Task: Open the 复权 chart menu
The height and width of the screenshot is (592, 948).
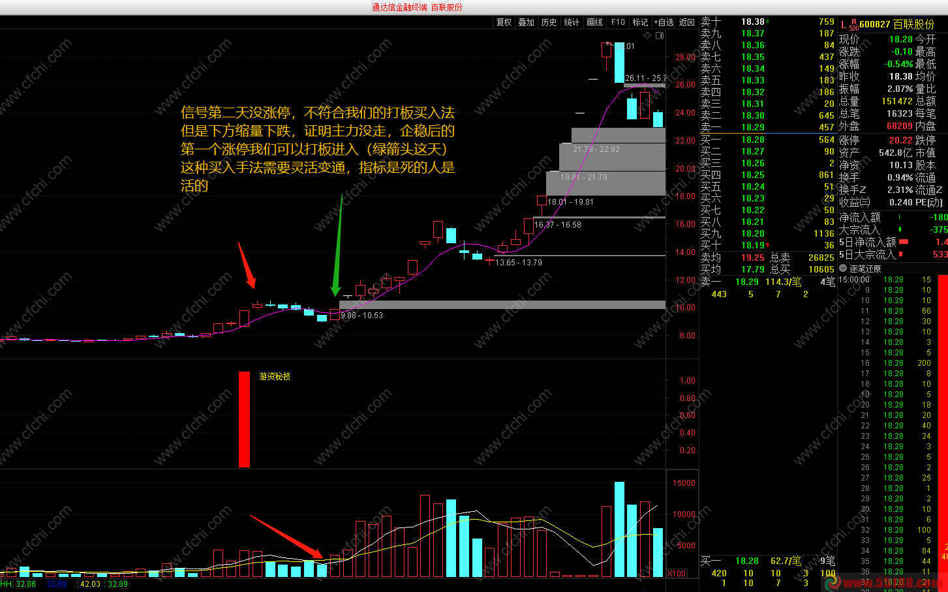Action: pos(504,22)
